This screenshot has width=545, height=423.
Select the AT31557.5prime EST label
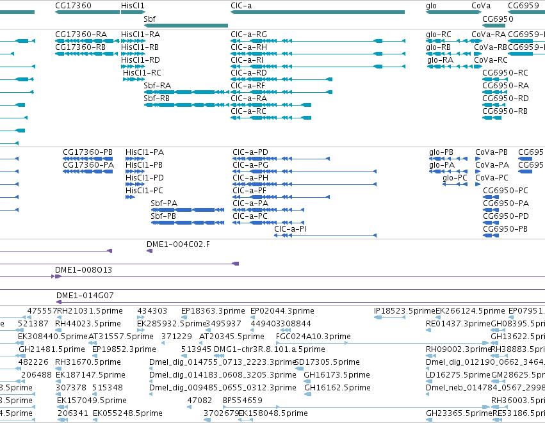(121, 337)
